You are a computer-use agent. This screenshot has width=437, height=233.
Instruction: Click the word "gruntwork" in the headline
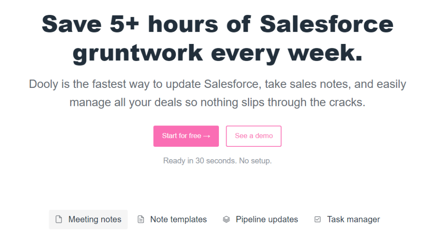pos(138,53)
